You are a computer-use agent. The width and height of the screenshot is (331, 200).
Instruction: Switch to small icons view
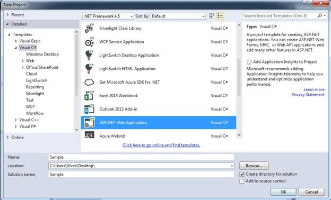211,16
